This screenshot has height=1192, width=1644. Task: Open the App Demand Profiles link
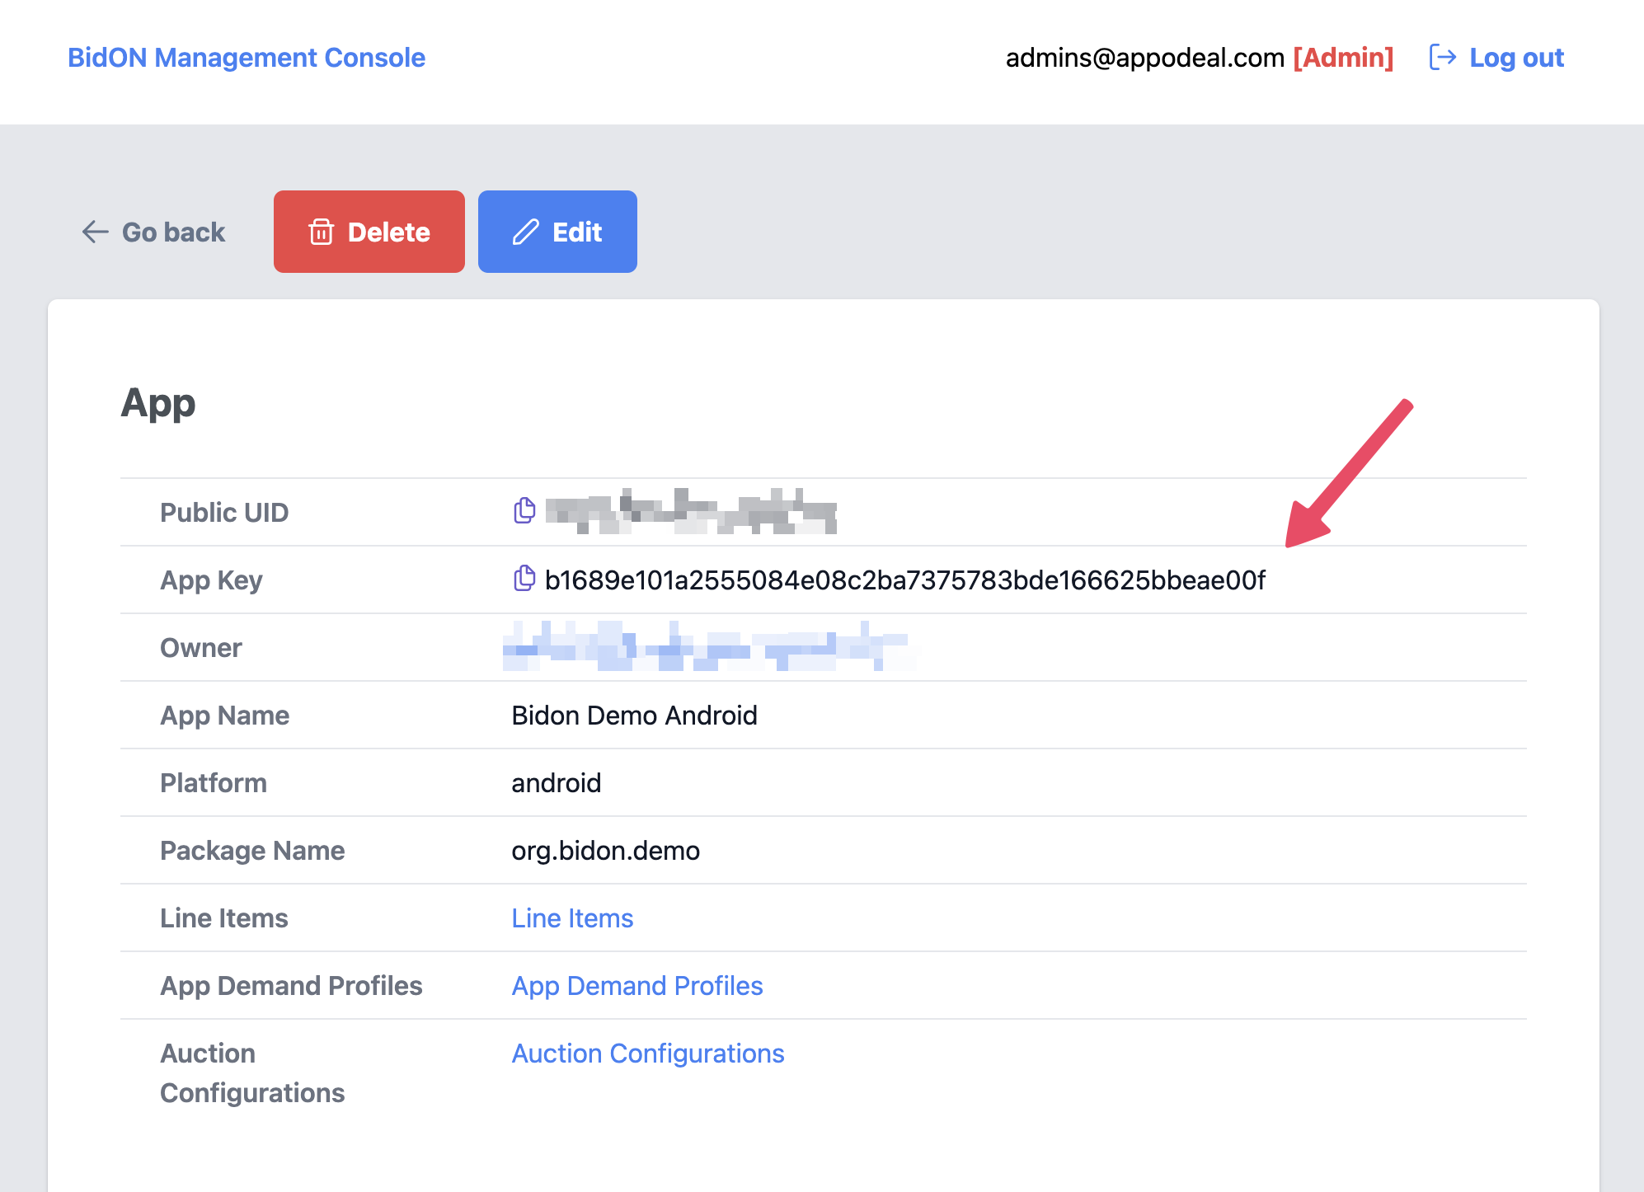coord(637,985)
